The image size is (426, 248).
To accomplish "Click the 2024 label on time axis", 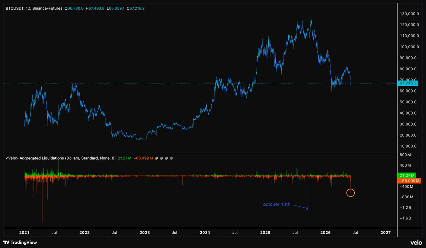I will [205, 233].
